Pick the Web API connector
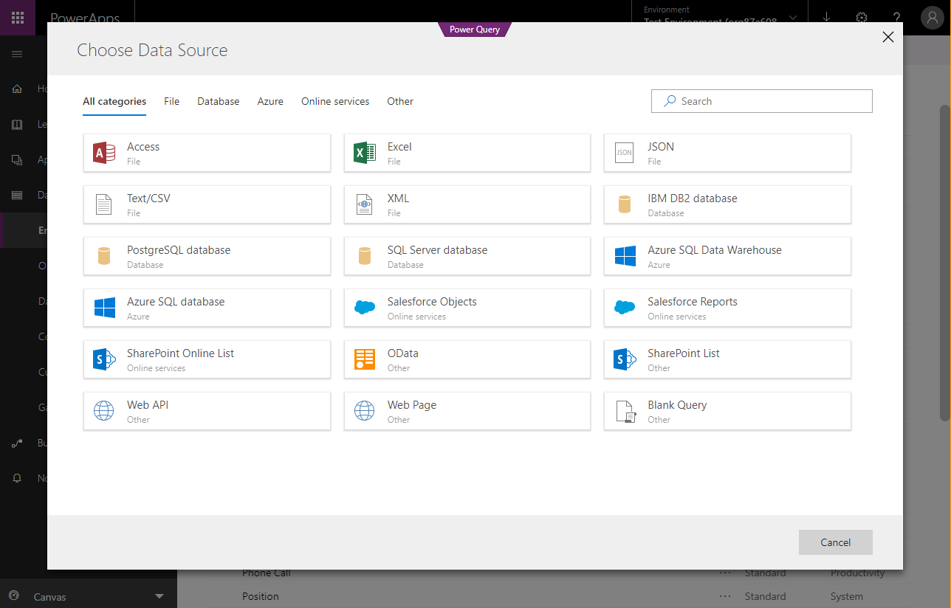 tap(207, 411)
